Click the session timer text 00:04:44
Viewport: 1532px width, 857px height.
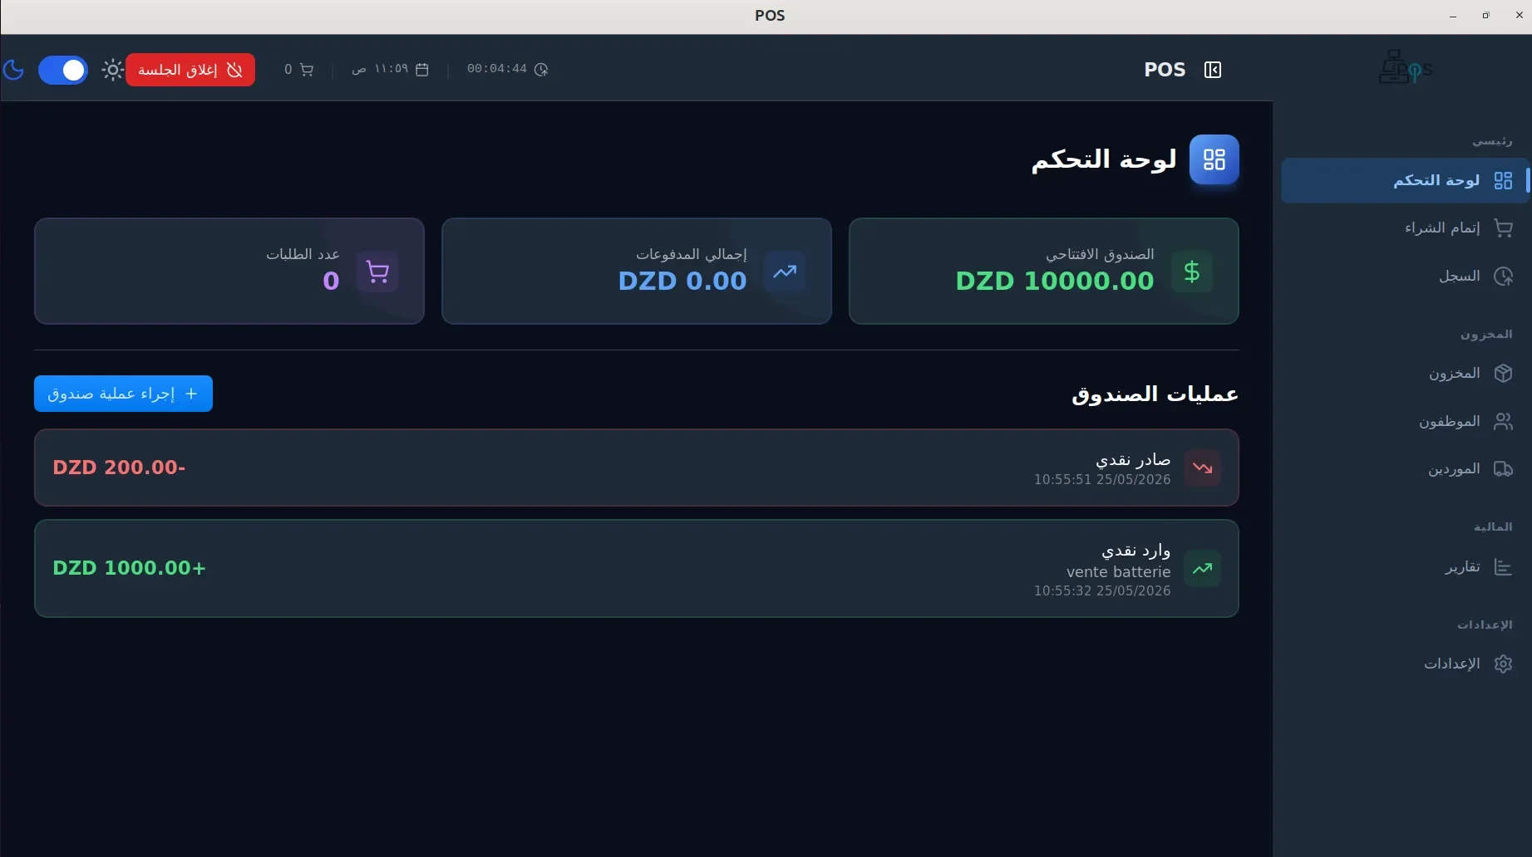pyautogui.click(x=497, y=69)
